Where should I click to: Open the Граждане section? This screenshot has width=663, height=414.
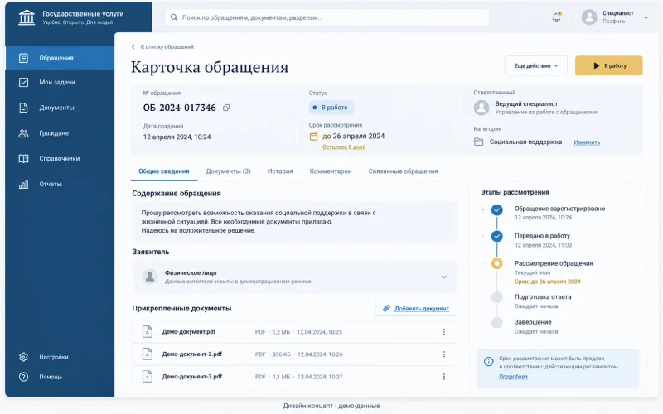(x=60, y=133)
